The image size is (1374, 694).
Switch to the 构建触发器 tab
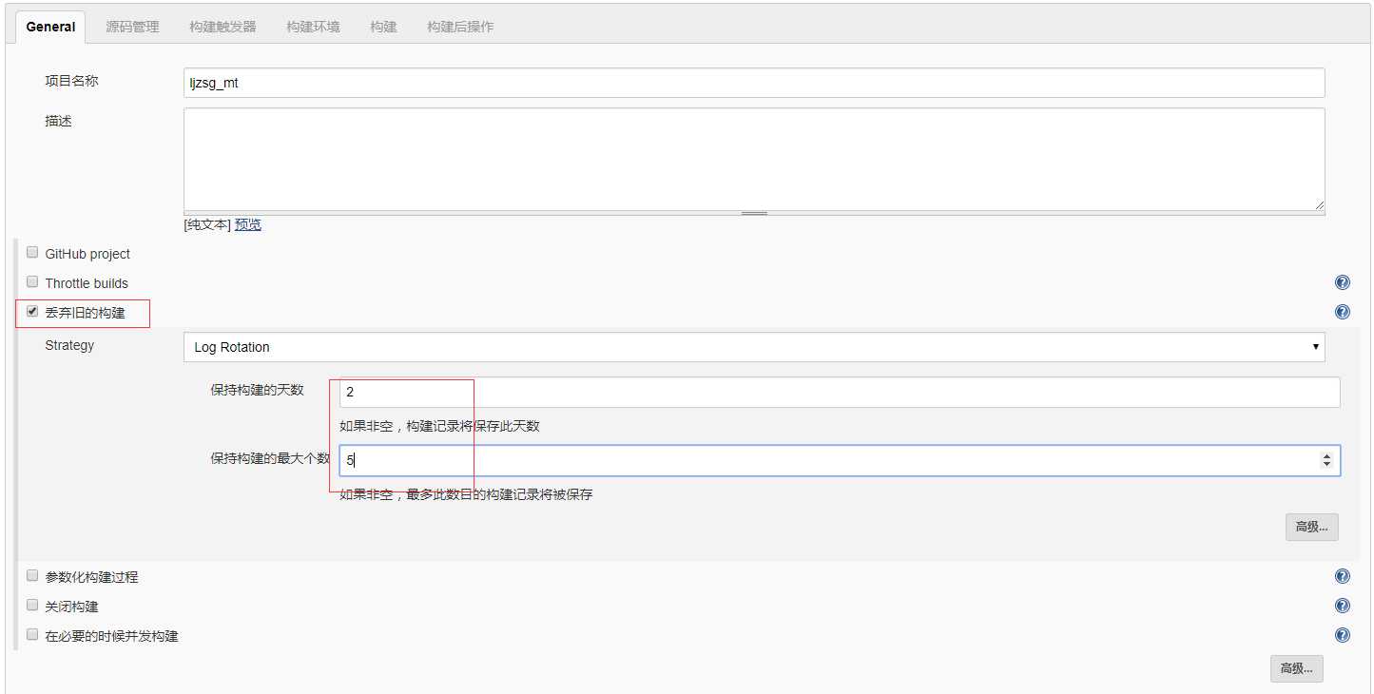(223, 27)
